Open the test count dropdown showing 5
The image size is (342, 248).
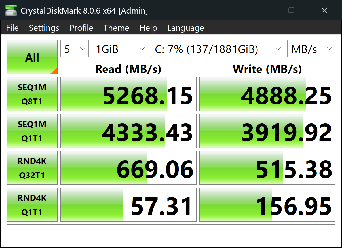75,49
